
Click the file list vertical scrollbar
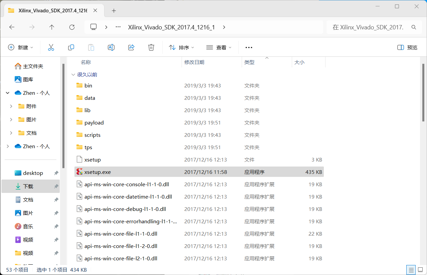pyautogui.click(x=423, y=92)
